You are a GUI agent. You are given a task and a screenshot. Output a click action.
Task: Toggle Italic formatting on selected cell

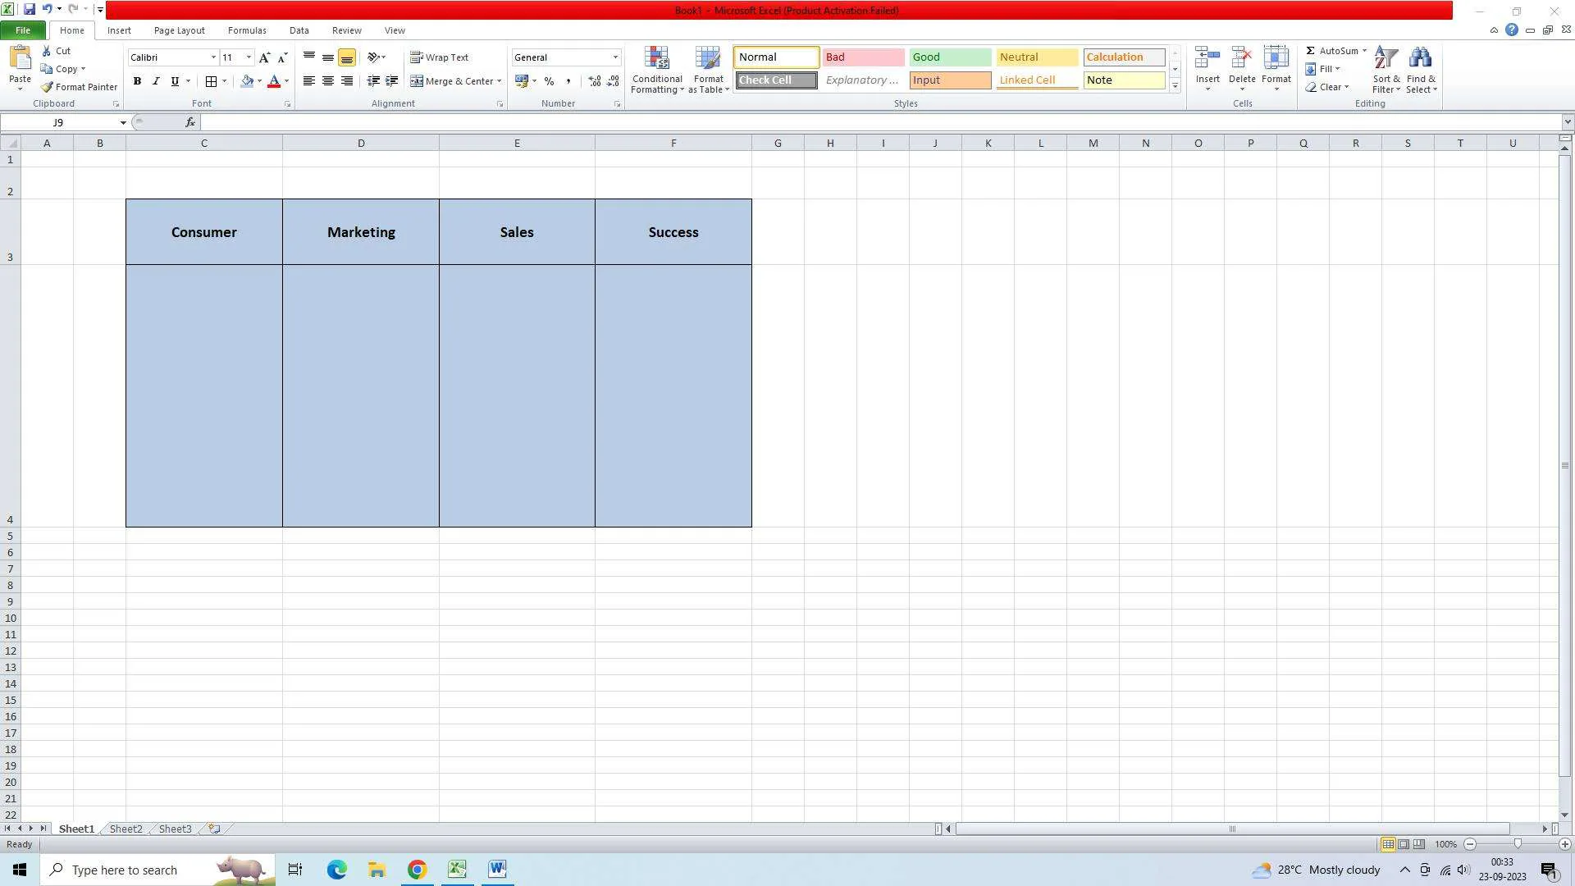[x=155, y=81]
